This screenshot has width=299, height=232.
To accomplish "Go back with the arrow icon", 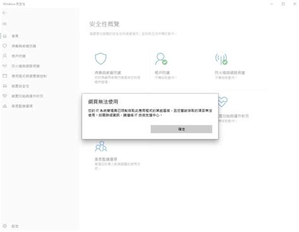I will [4, 13].
